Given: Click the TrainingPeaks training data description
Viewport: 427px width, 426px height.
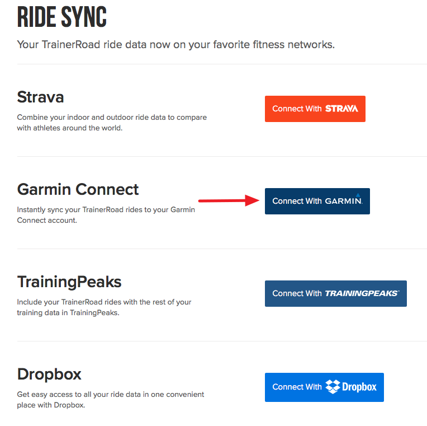Looking at the screenshot, I should click(104, 307).
